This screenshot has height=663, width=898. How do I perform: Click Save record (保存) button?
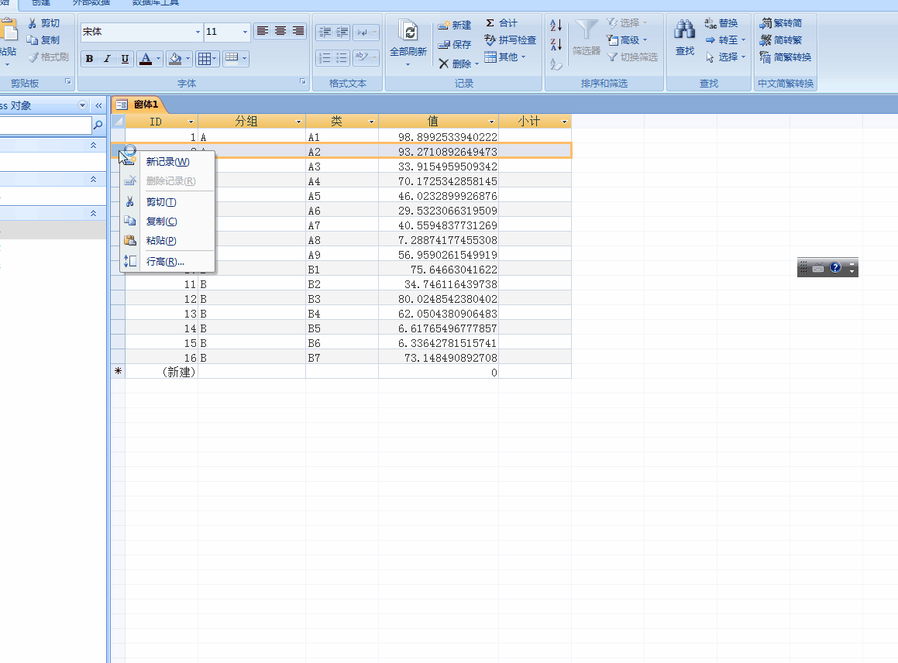click(x=455, y=44)
